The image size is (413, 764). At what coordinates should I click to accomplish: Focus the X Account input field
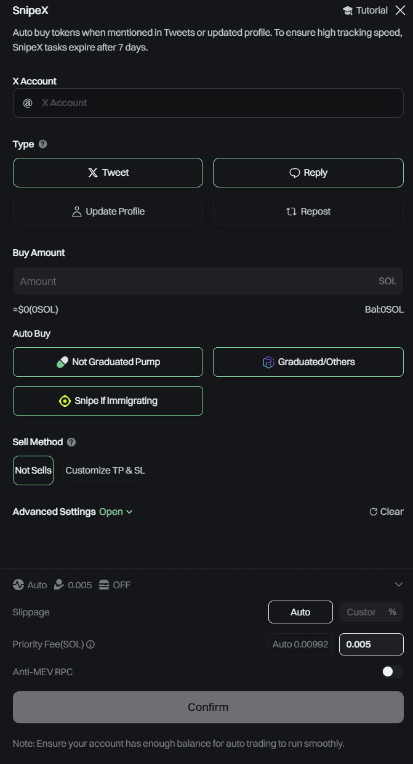[208, 103]
